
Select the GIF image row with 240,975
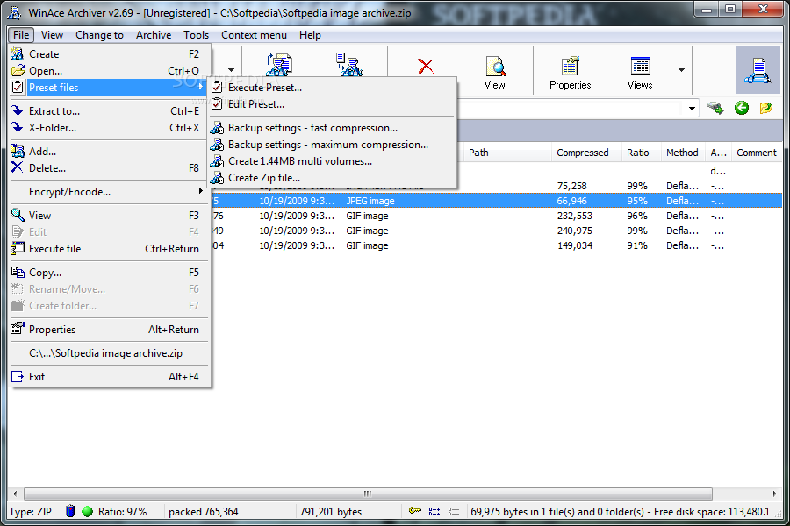click(x=496, y=231)
